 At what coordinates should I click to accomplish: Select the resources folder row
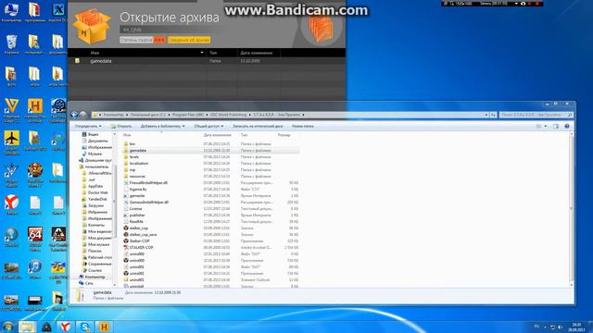click(x=211, y=177)
